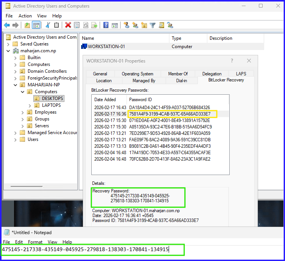Click the up one level folder icon
285x261 pixels.
(27, 25)
